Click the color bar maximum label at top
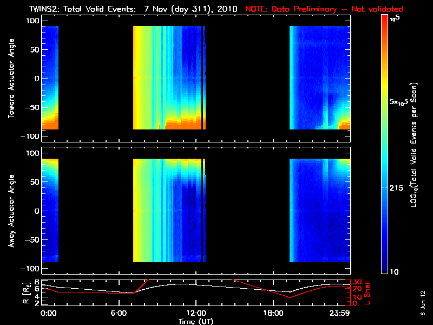 click(395, 18)
